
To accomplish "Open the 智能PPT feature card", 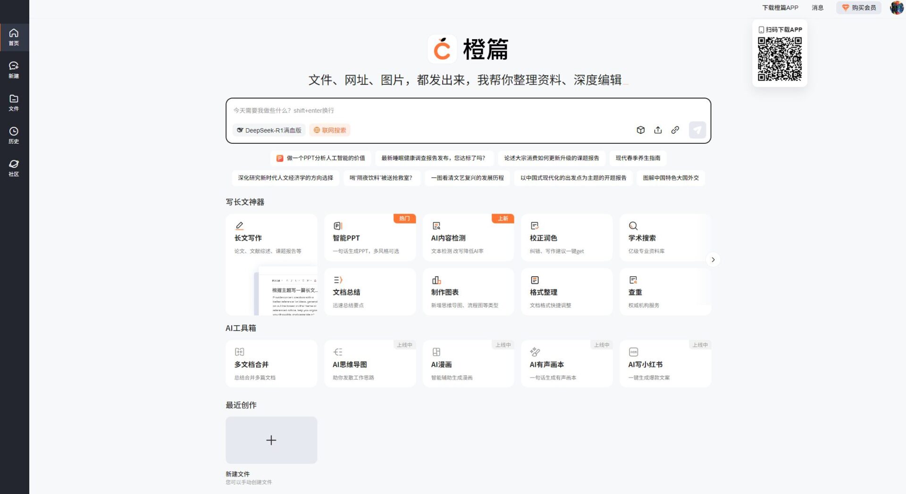I will coord(370,237).
